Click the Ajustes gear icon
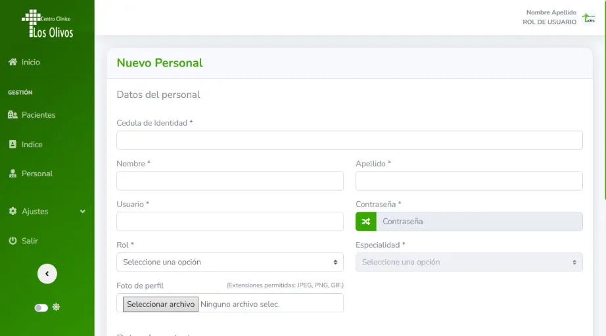The image size is (606, 336). tap(12, 212)
